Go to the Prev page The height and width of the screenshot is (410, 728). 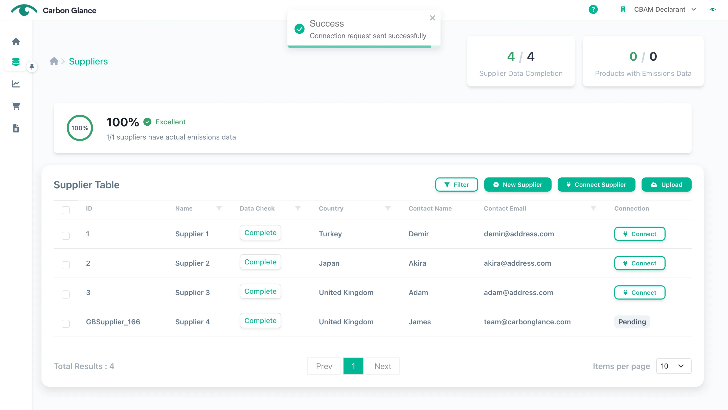tap(324, 366)
